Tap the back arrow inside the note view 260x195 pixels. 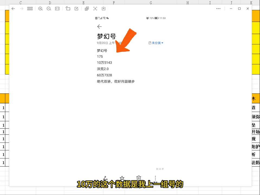[99, 27]
